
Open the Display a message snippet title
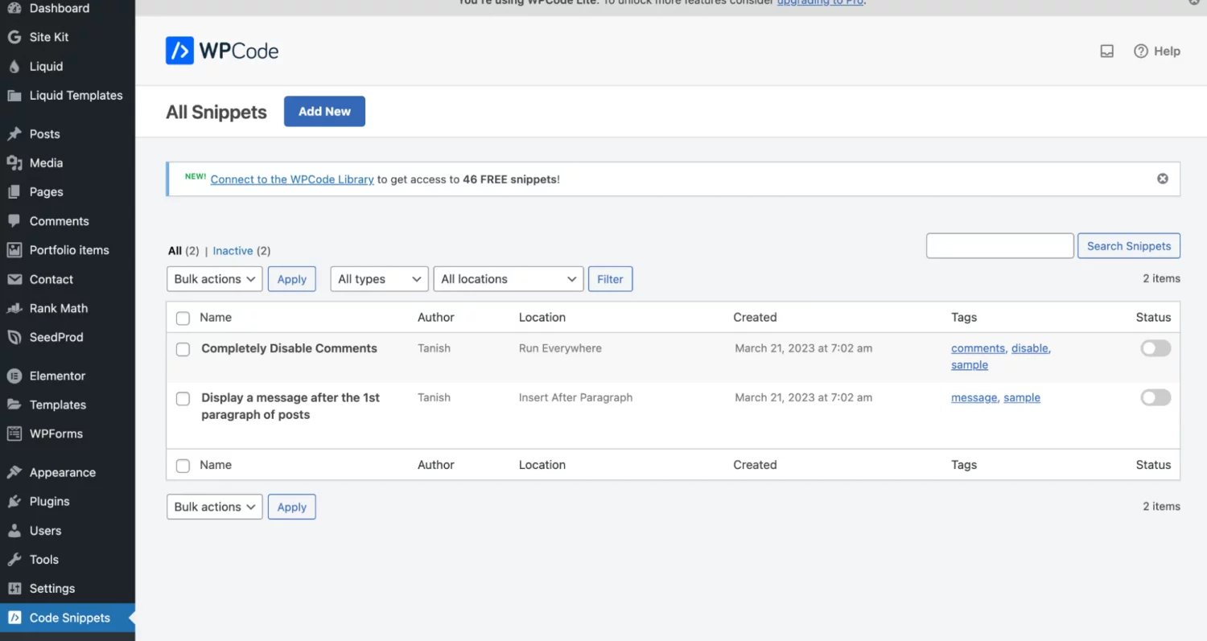point(290,406)
